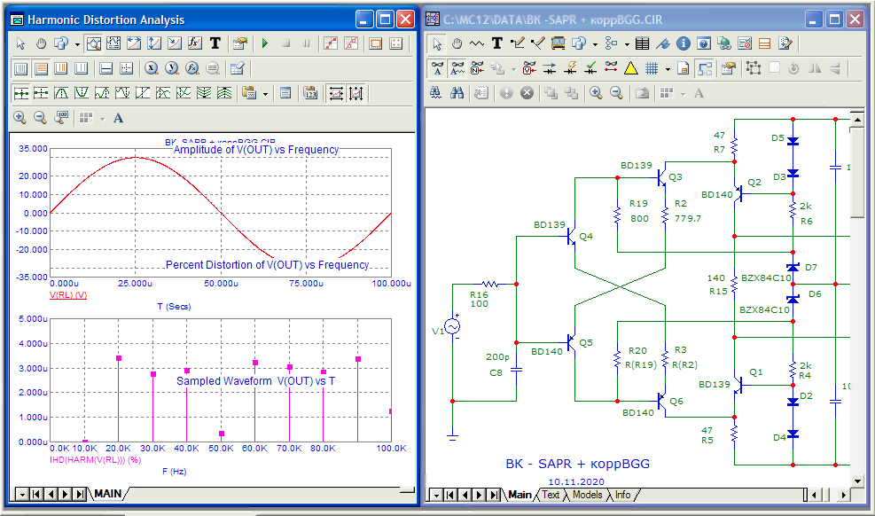The width and height of the screenshot is (875, 516).
Task: Click the Zoom Out magnifier in the schematic toolbar
Action: click(x=615, y=92)
